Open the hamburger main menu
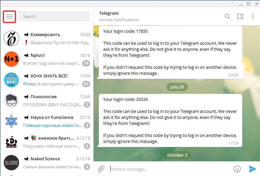This screenshot has height=176, width=260. [x=9, y=16]
